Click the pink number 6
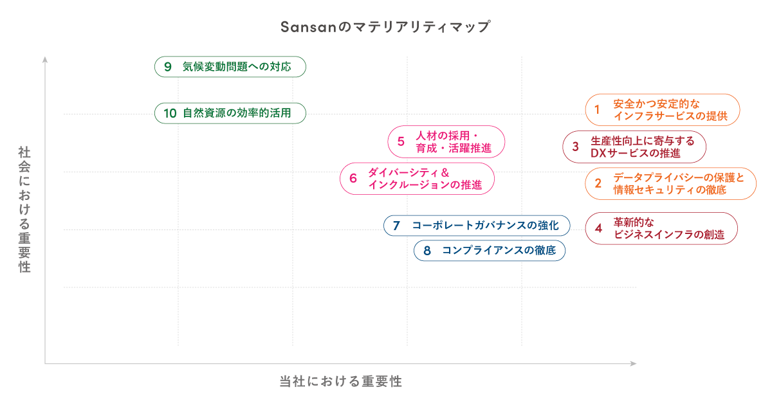The width and height of the screenshot is (772, 405). (x=353, y=179)
